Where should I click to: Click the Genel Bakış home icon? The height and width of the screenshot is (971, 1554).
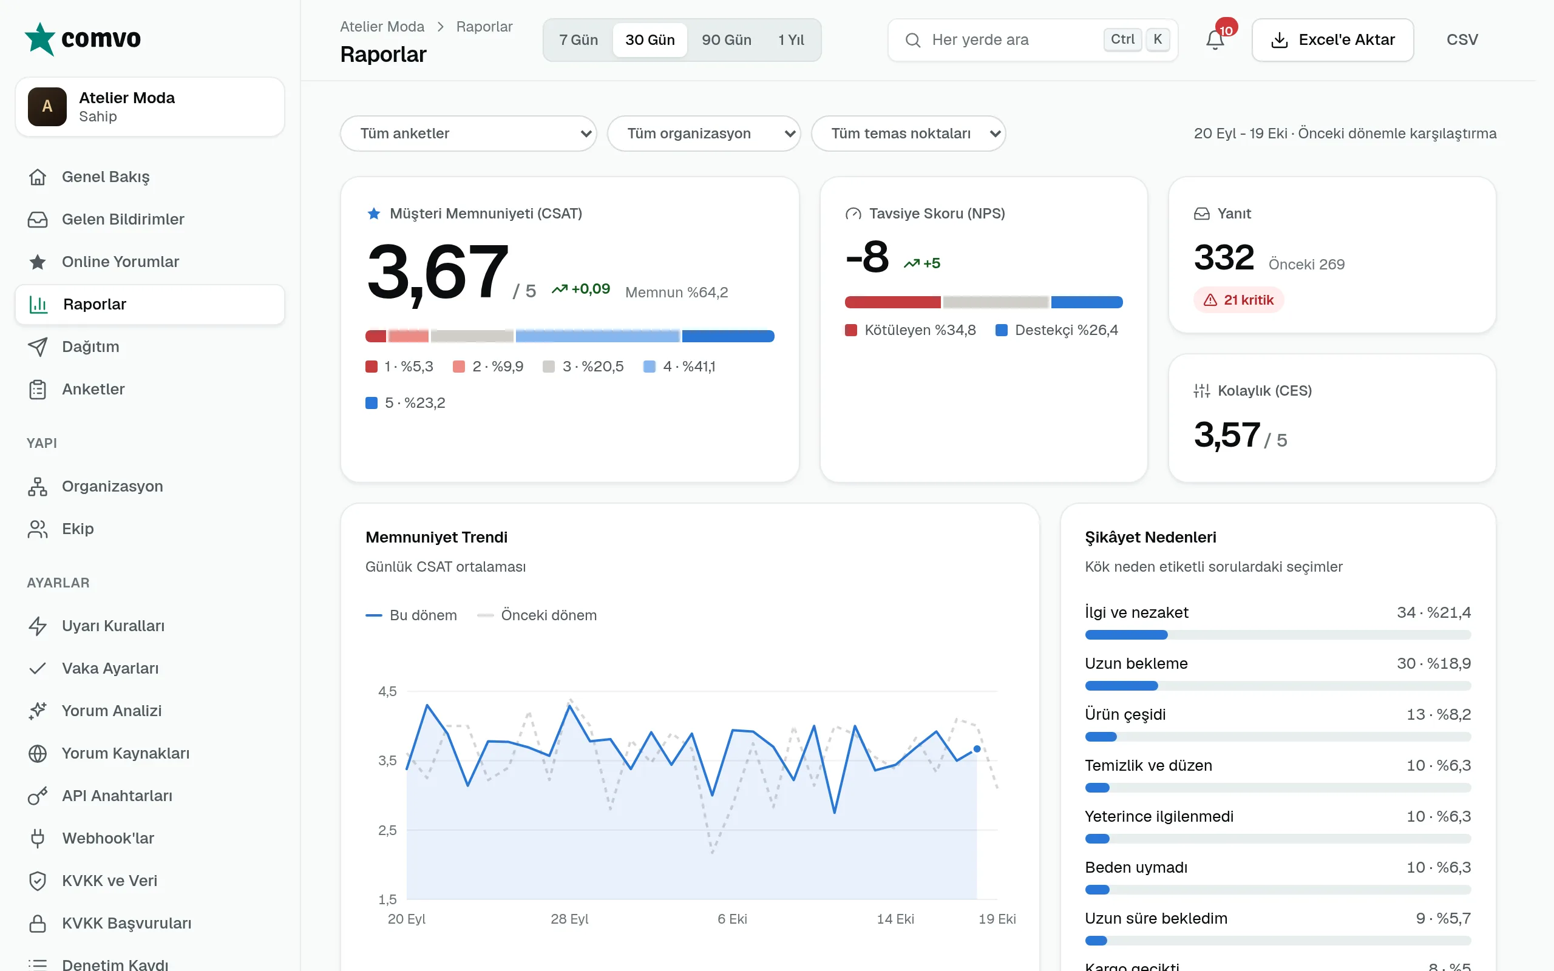click(38, 177)
